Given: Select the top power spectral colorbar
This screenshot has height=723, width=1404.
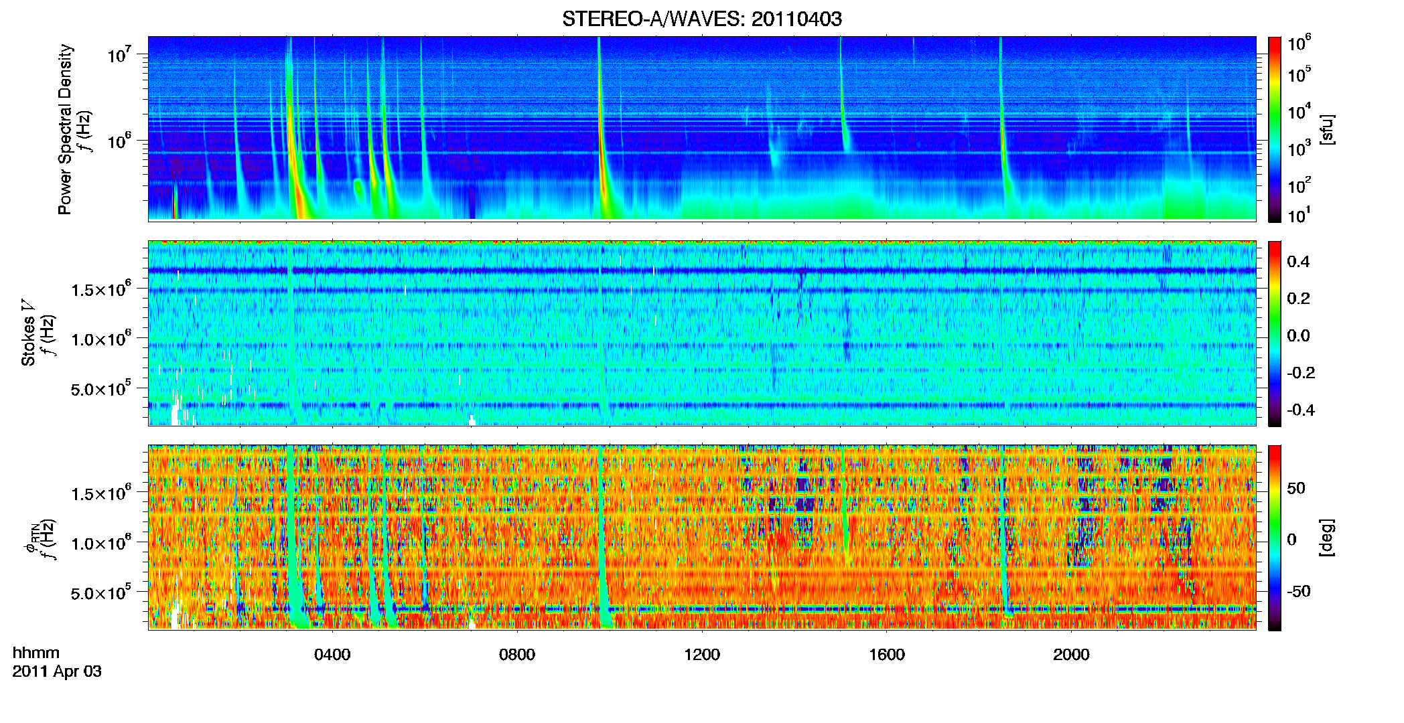Looking at the screenshot, I should pos(1275,129).
